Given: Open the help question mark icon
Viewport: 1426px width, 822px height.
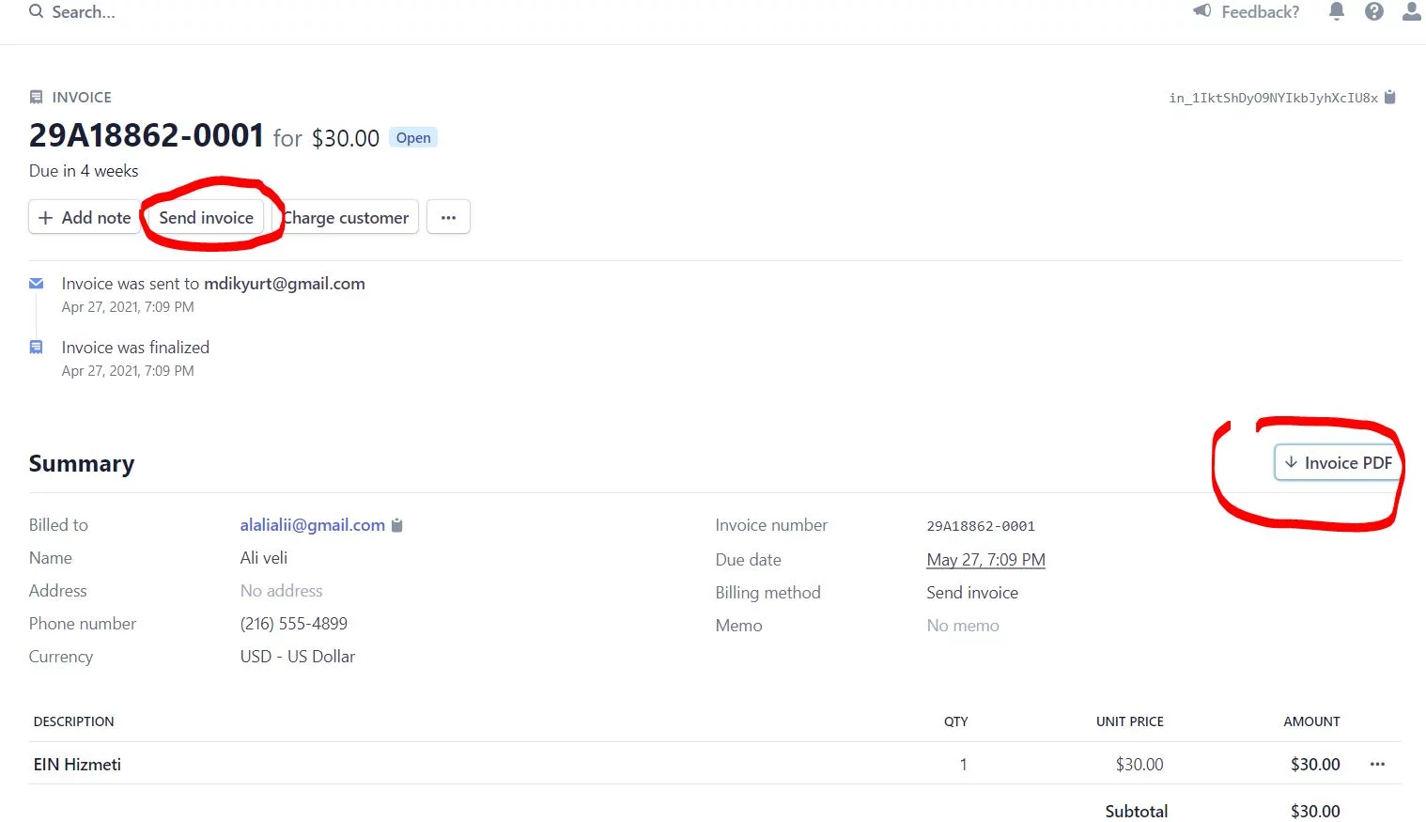Looking at the screenshot, I should click(x=1373, y=11).
